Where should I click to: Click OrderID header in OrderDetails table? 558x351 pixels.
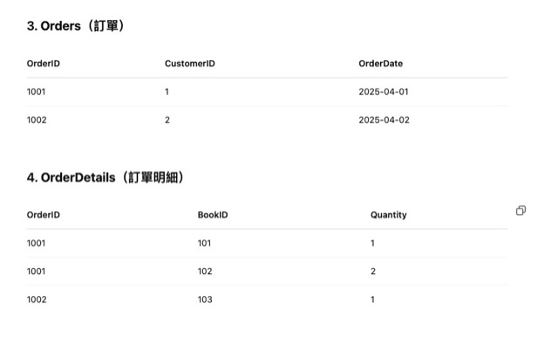point(44,215)
